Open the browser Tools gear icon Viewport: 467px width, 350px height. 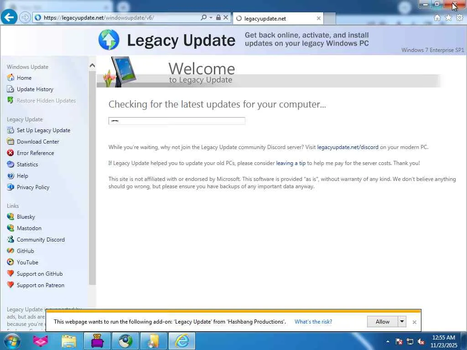coord(460,18)
